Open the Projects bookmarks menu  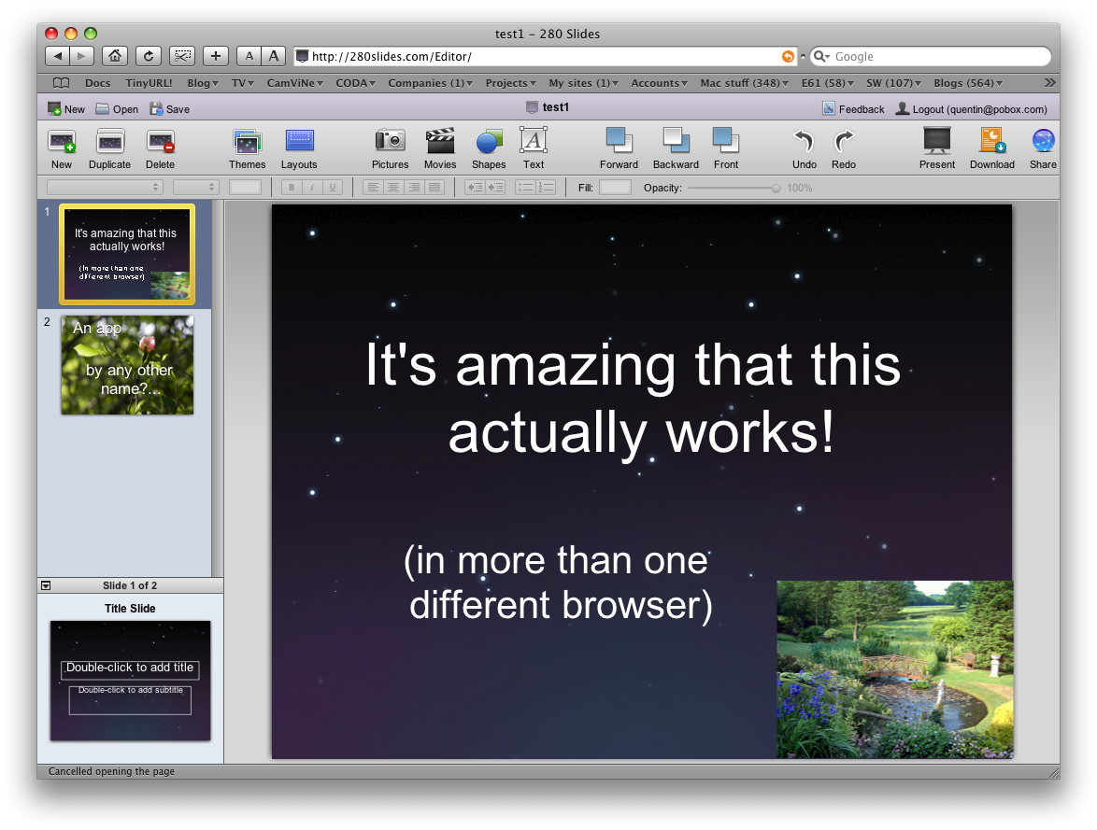(x=510, y=83)
